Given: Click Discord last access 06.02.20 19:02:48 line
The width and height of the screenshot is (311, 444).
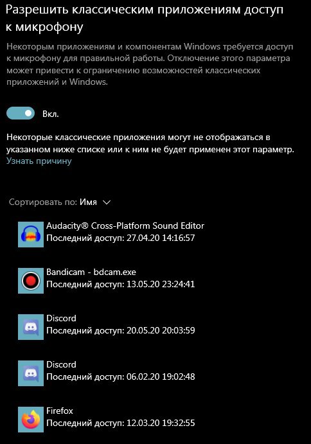Looking at the screenshot, I should pyautogui.click(x=121, y=377).
